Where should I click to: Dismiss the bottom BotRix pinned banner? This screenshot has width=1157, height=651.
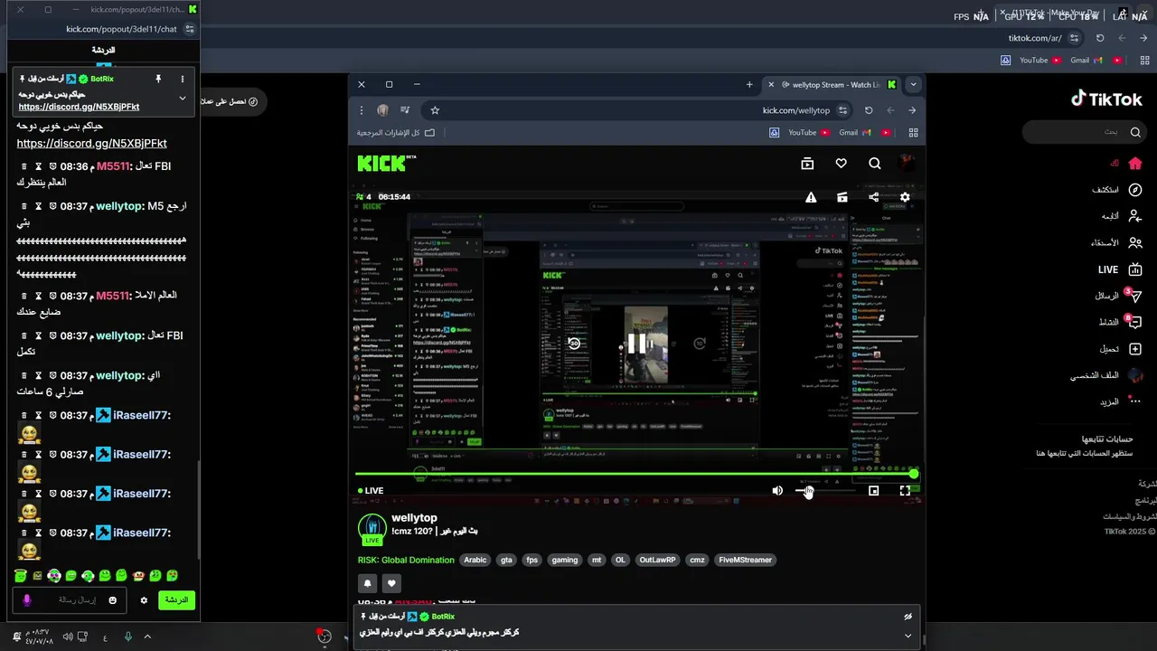click(908, 617)
